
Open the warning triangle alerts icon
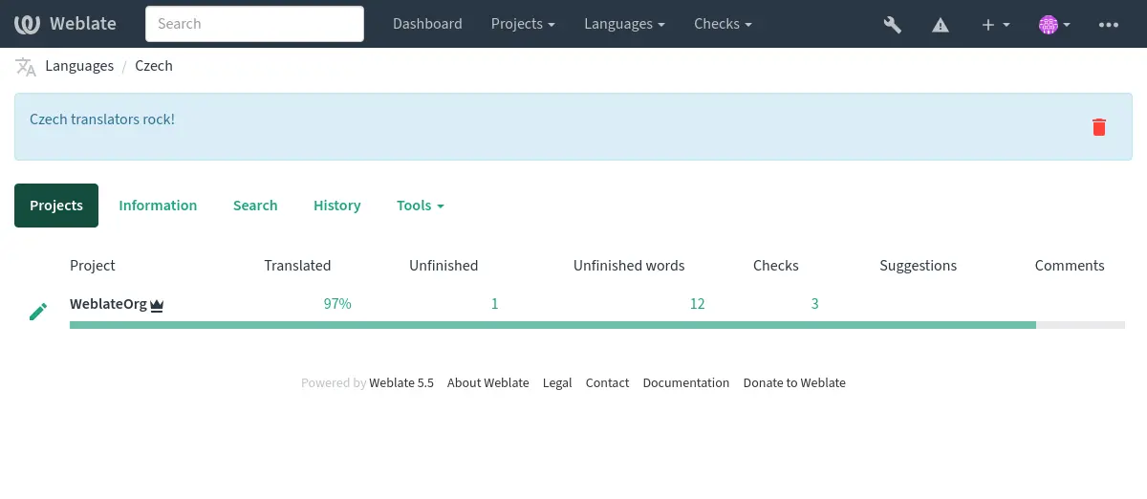pyautogui.click(x=941, y=25)
